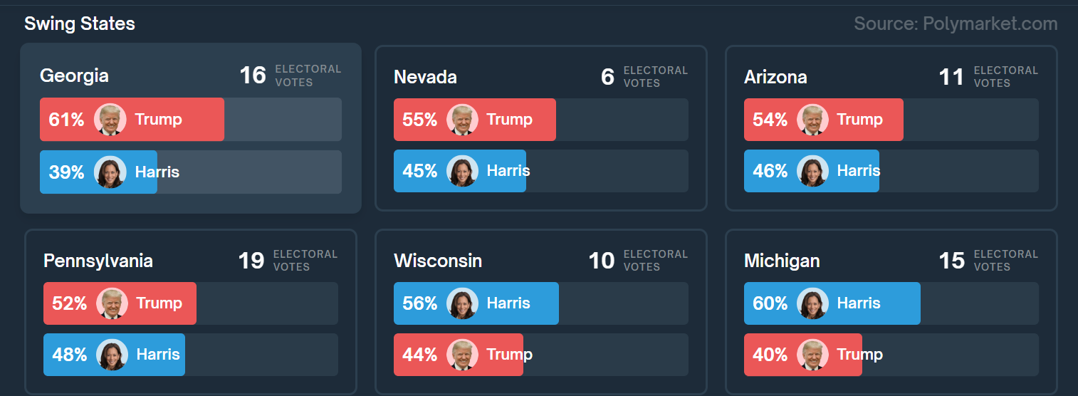
Task: Click Trump's avatar in the Georgia card
Action: pyautogui.click(x=110, y=119)
